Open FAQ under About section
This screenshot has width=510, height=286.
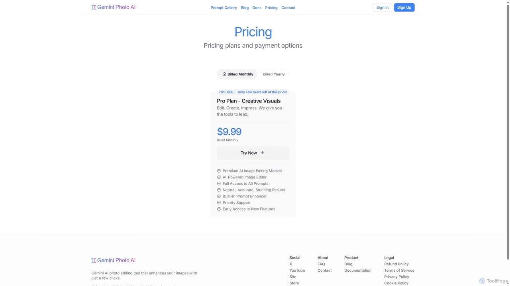click(321, 264)
